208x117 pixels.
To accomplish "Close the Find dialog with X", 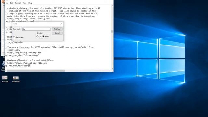I will coord(61,24).
